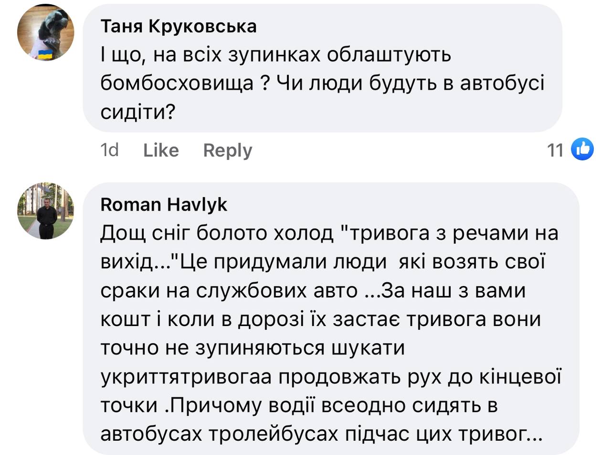Reply to Таня Круковська's comment
Screen dimensions: 611x455
click(227, 150)
